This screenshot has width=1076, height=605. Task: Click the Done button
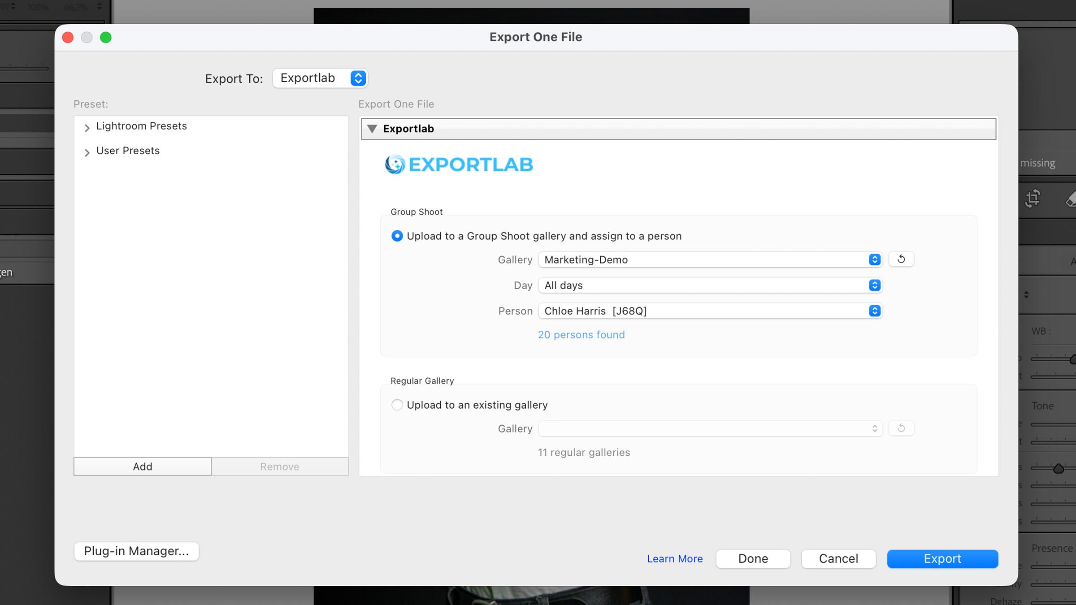click(753, 559)
